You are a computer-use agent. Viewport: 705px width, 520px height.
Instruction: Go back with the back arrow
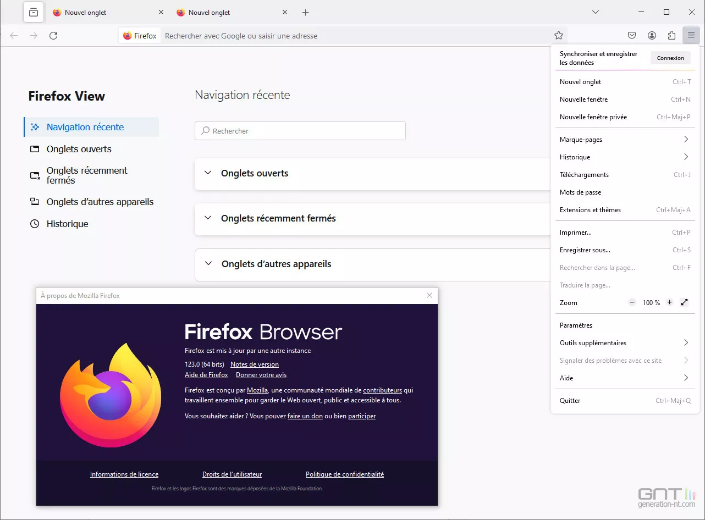point(14,36)
